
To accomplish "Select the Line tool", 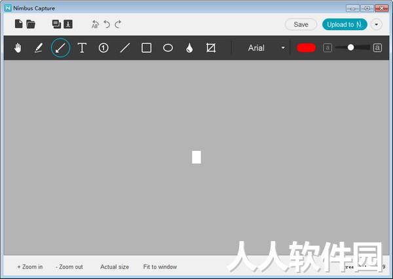I will (x=125, y=48).
